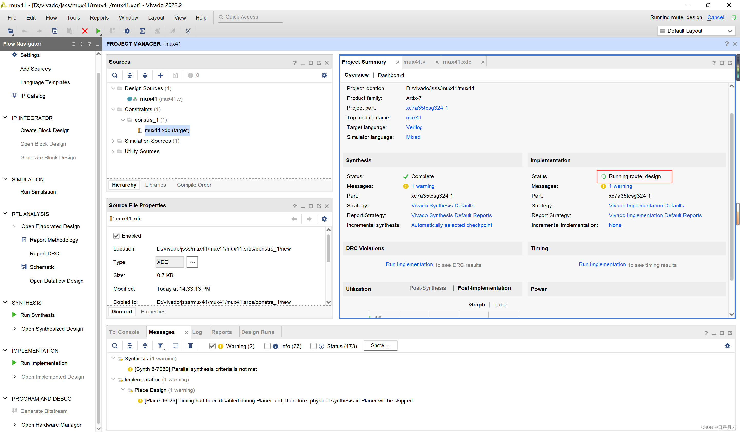The height and width of the screenshot is (432, 740).
Task: Click the green Run toolbar arrow icon
Action: [x=98, y=31]
